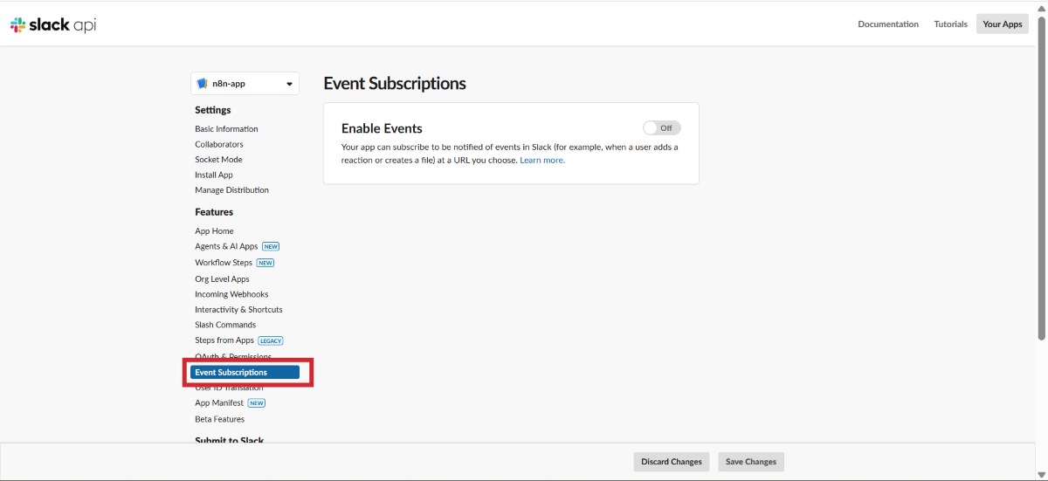Click the Enable Events heading text
This screenshot has width=1048, height=481.
point(382,128)
